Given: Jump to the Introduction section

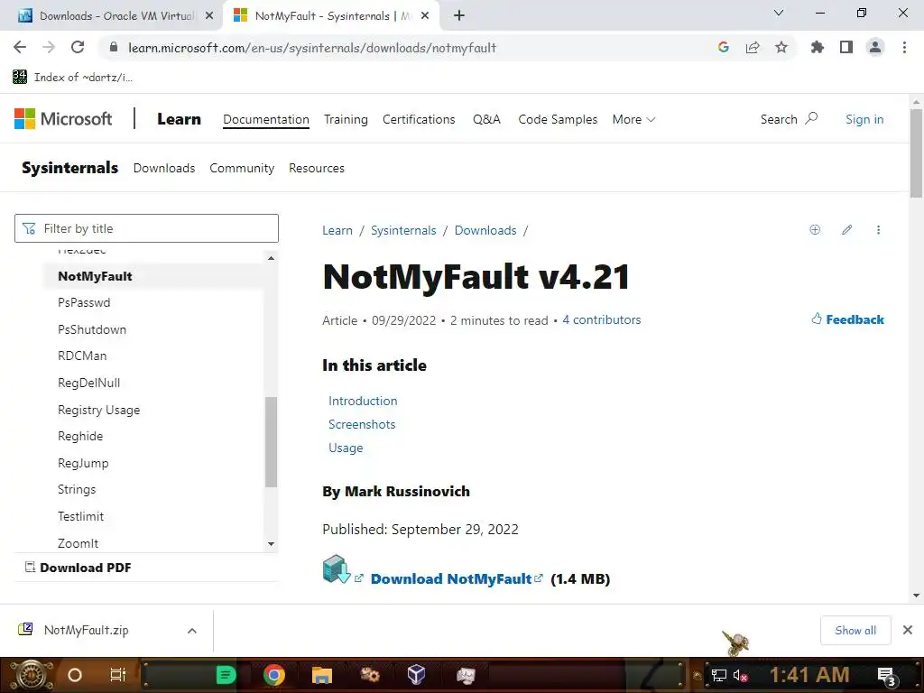Looking at the screenshot, I should [363, 401].
